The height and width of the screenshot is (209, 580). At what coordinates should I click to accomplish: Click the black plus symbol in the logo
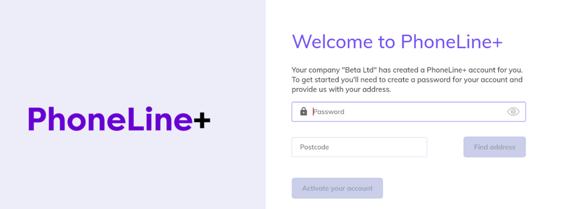[202, 120]
